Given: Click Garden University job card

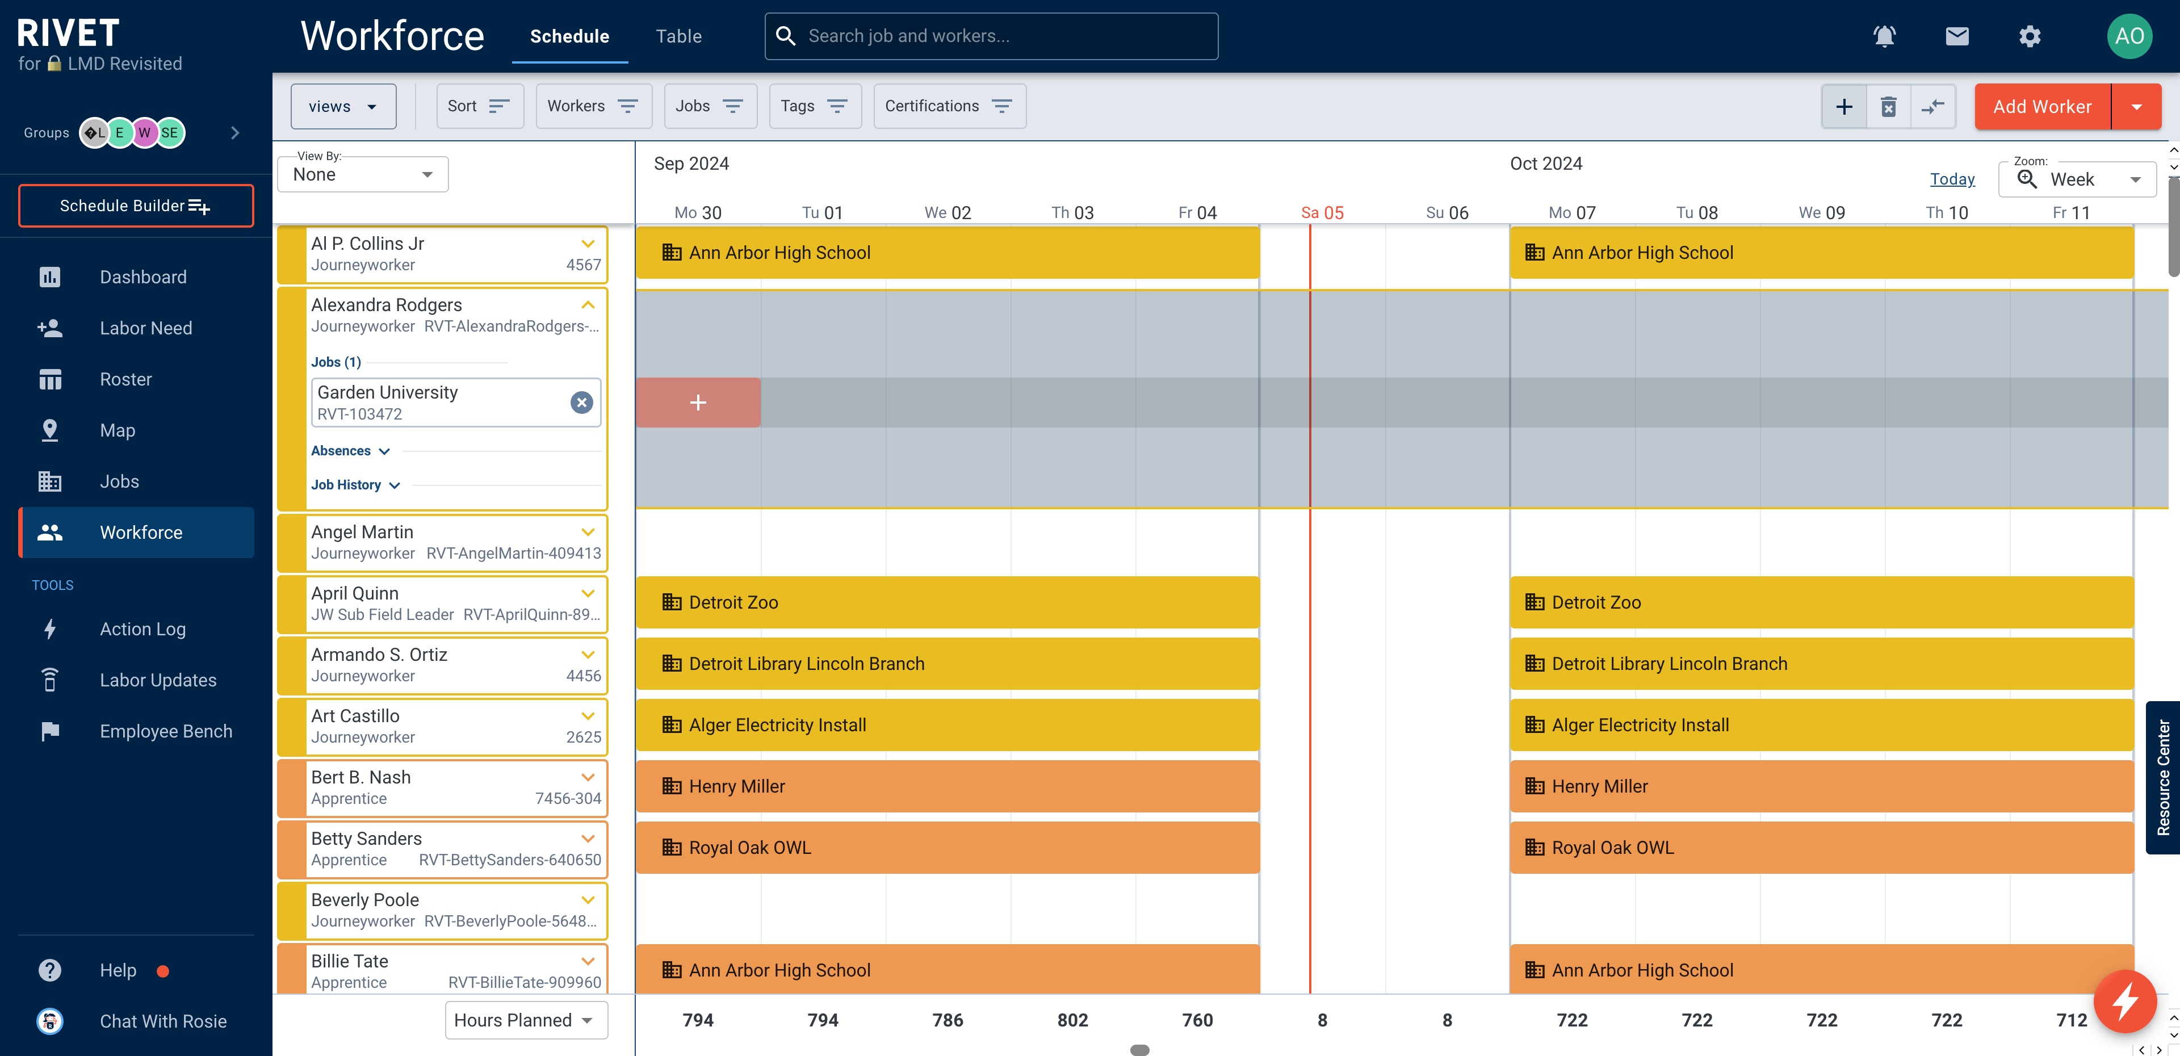Looking at the screenshot, I should coord(455,403).
